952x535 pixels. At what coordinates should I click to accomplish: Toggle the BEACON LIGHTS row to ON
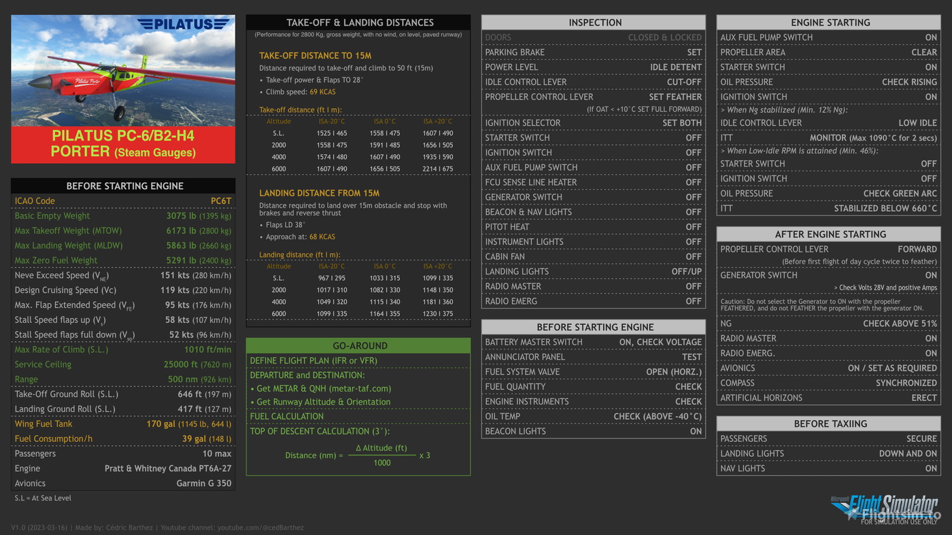coord(593,430)
